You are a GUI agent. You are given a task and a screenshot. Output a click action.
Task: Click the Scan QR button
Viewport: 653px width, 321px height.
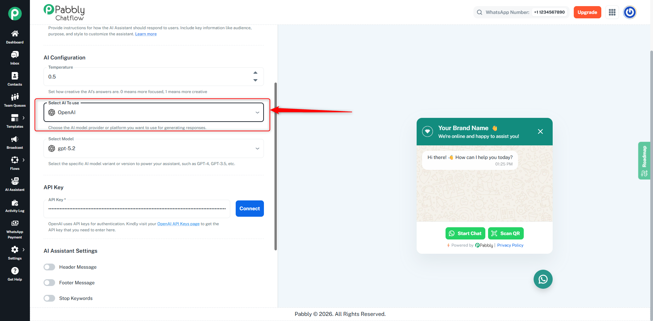(x=506, y=233)
